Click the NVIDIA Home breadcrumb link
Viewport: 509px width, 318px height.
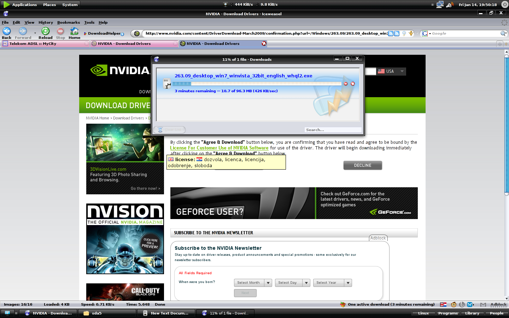[98, 118]
